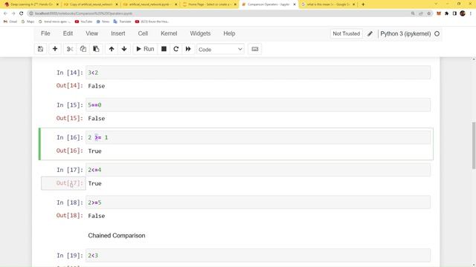Click into cell In [18] containing 2>=5

(x=258, y=202)
